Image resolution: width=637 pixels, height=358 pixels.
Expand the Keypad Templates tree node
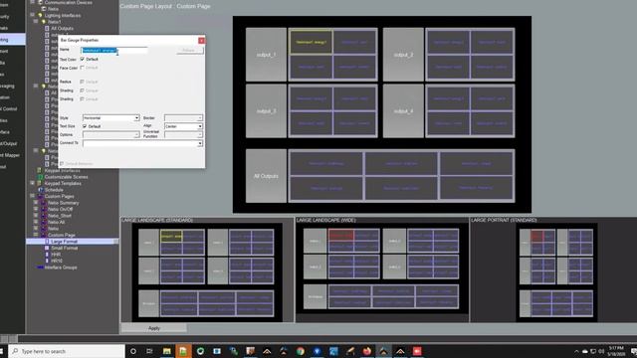coord(33,183)
